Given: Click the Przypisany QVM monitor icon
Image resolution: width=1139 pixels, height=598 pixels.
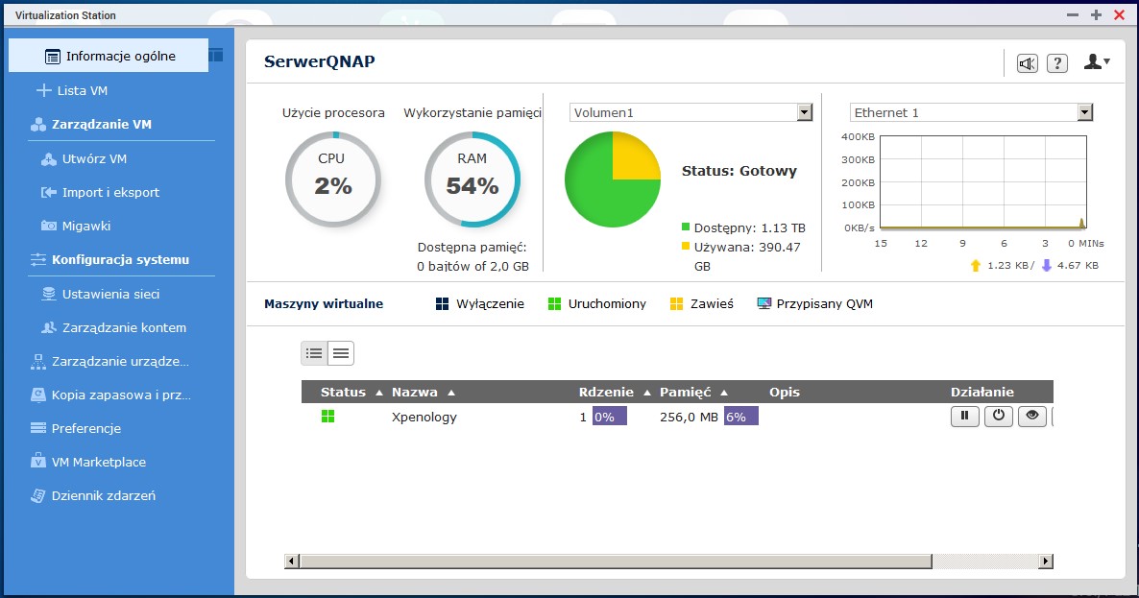Looking at the screenshot, I should coord(763,304).
